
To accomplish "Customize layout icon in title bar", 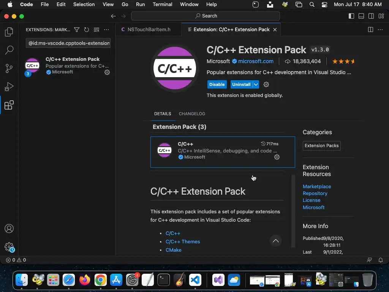I will tap(381, 16).
